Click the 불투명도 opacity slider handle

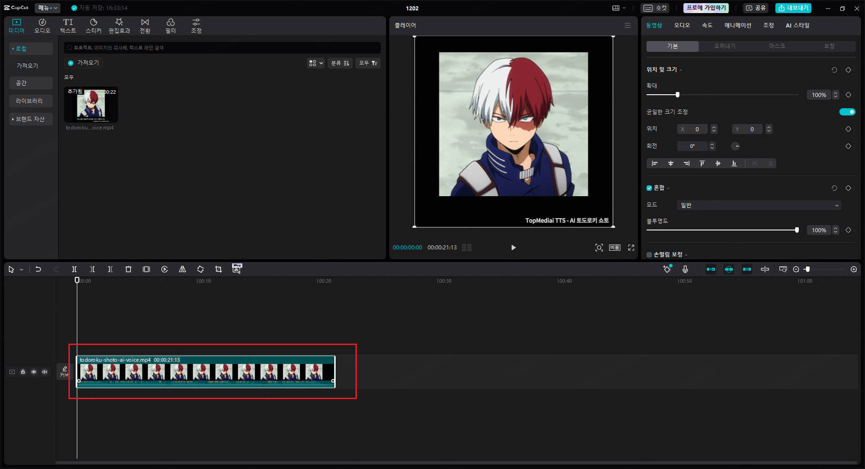pos(797,230)
